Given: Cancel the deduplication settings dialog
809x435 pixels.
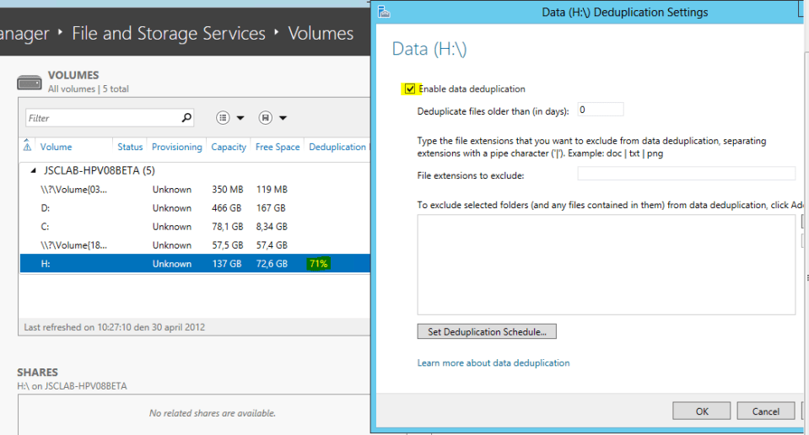Looking at the screenshot, I should click(x=765, y=411).
